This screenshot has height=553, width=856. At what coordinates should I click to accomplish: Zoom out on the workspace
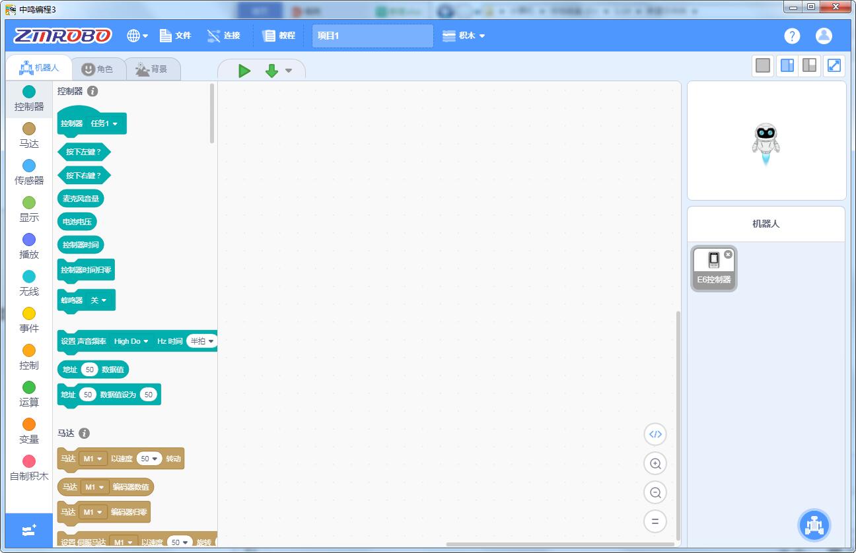(x=655, y=492)
